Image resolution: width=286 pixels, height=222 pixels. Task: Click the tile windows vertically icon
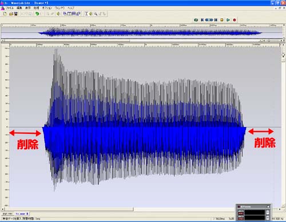pyautogui.click(x=69, y=14)
